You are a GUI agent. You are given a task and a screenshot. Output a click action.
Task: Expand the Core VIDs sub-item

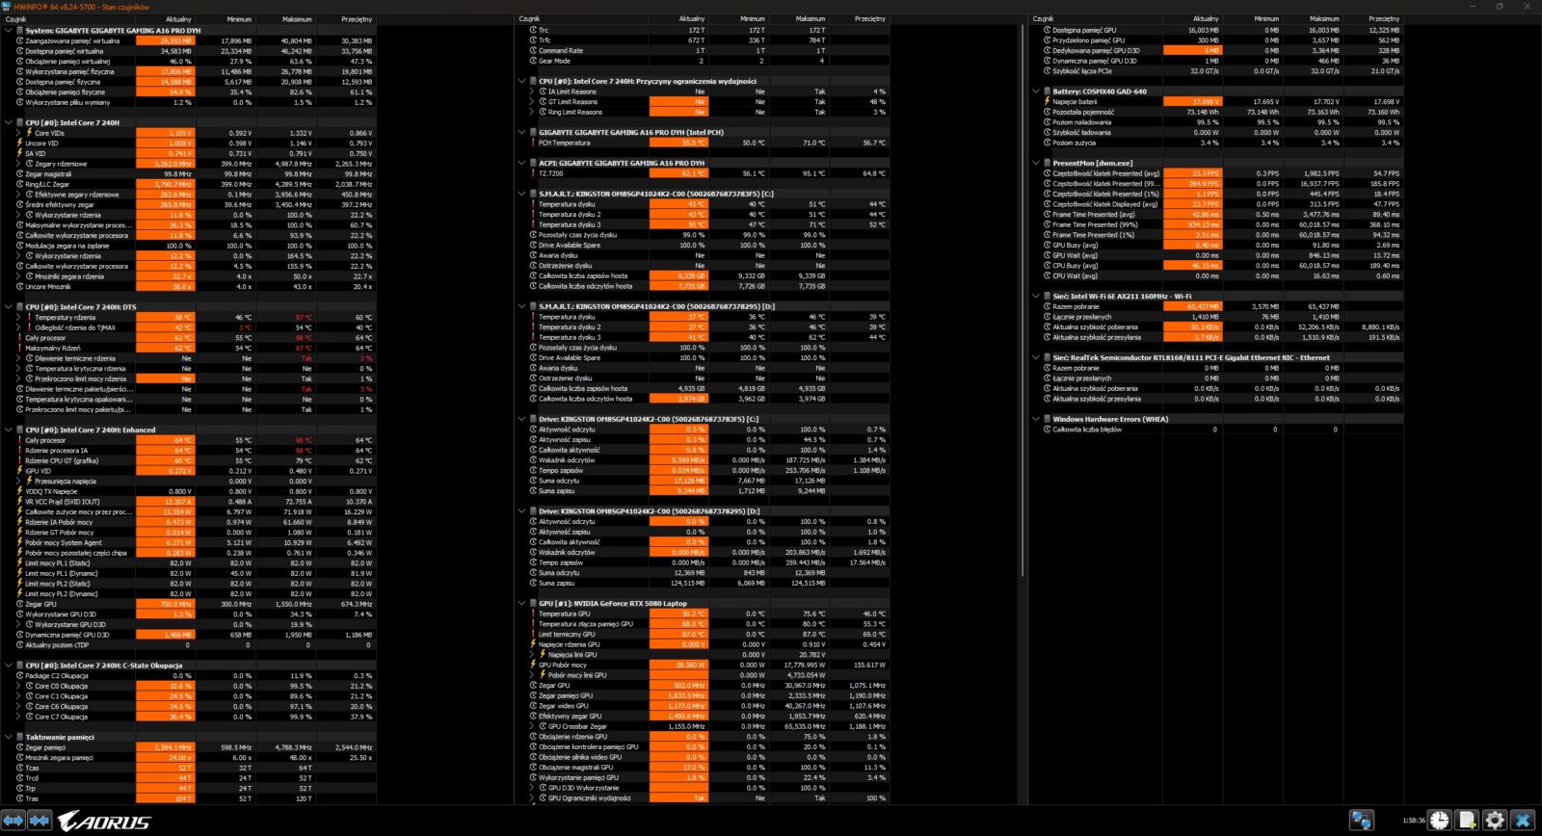click(x=18, y=133)
